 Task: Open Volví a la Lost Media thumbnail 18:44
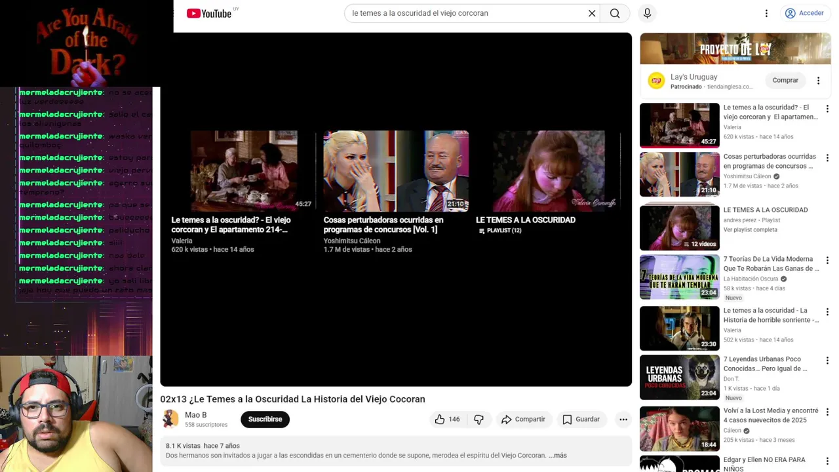click(680, 429)
